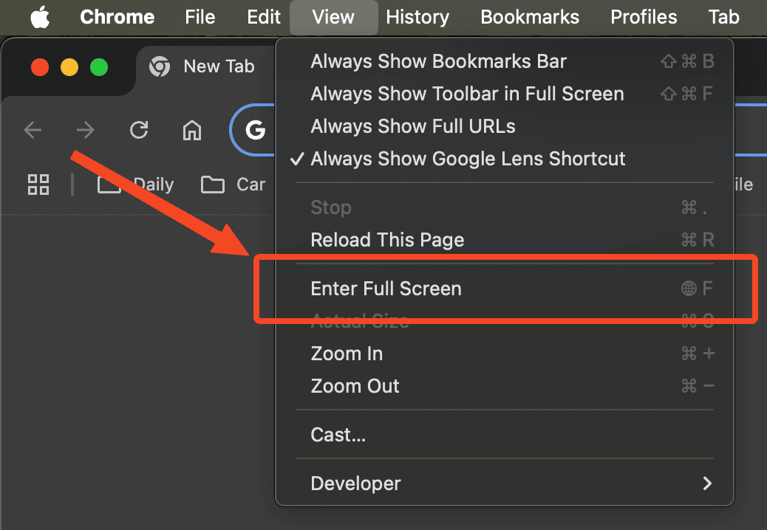Viewport: 767px width, 530px height.
Task: Go to the home page icon
Action: (x=192, y=130)
